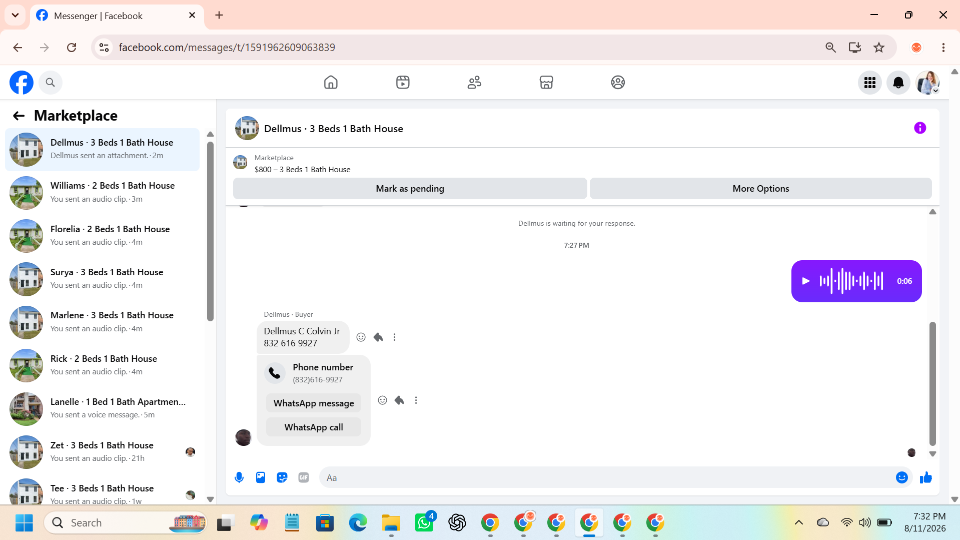
Task: Open Facebook home logo
Action: coord(22,83)
